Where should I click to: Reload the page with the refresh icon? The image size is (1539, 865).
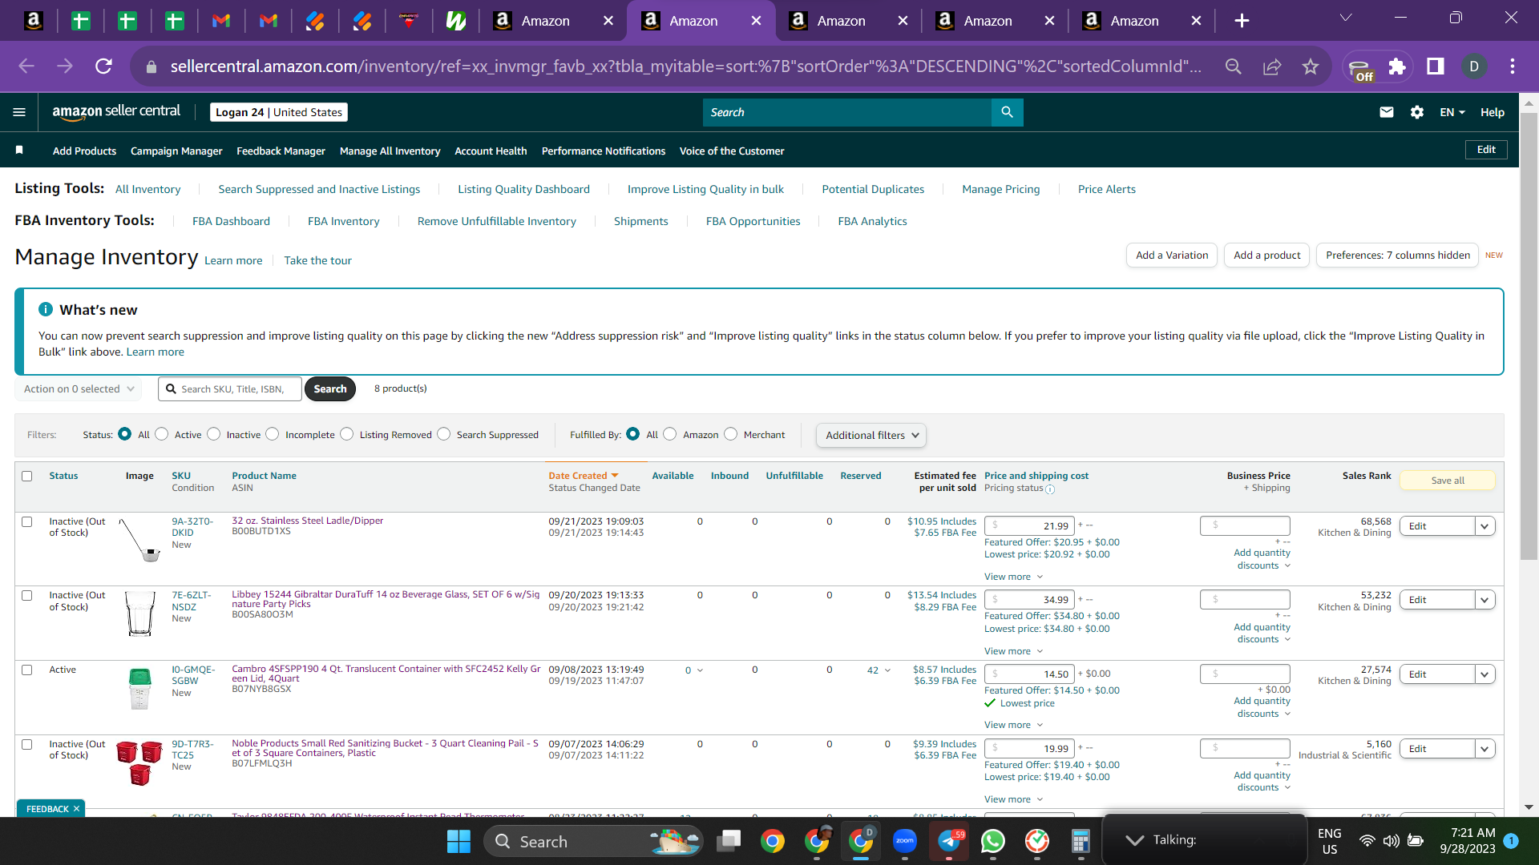point(103,66)
